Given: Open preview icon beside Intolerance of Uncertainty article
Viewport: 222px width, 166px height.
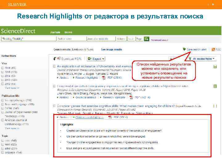Looking at the screenshot, I should tap(215, 66).
